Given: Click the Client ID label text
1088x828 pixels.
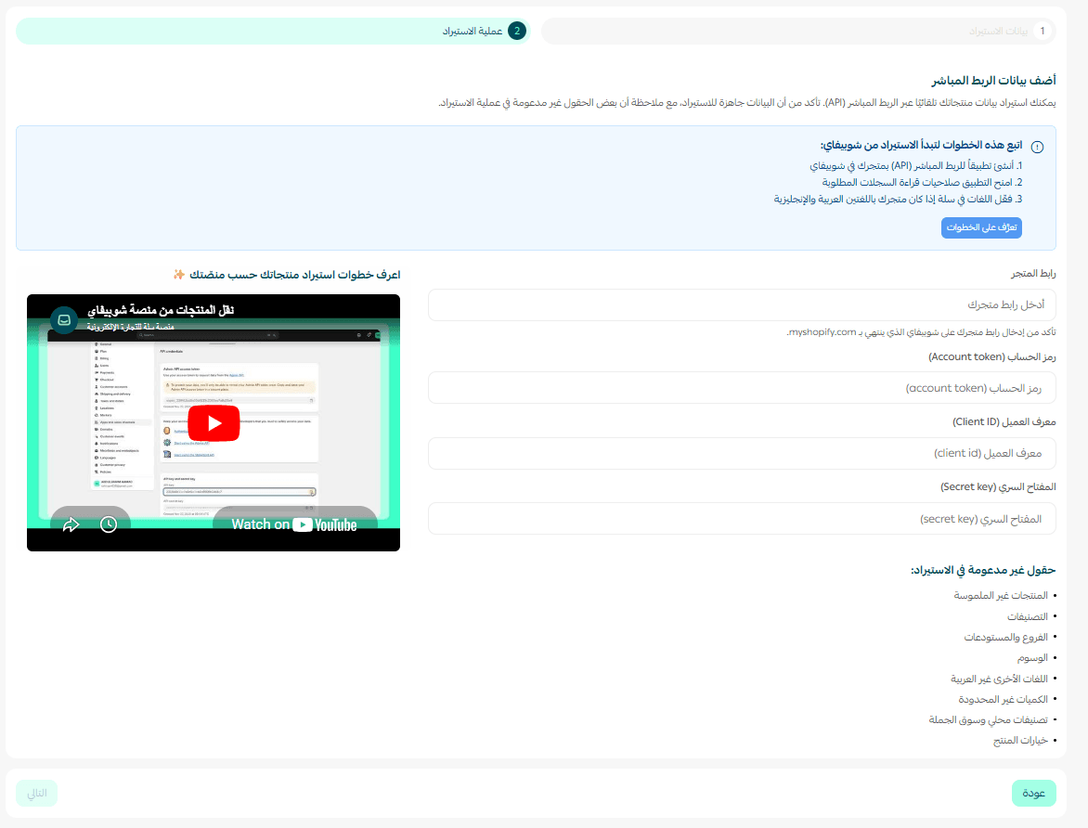Looking at the screenshot, I should (1004, 422).
